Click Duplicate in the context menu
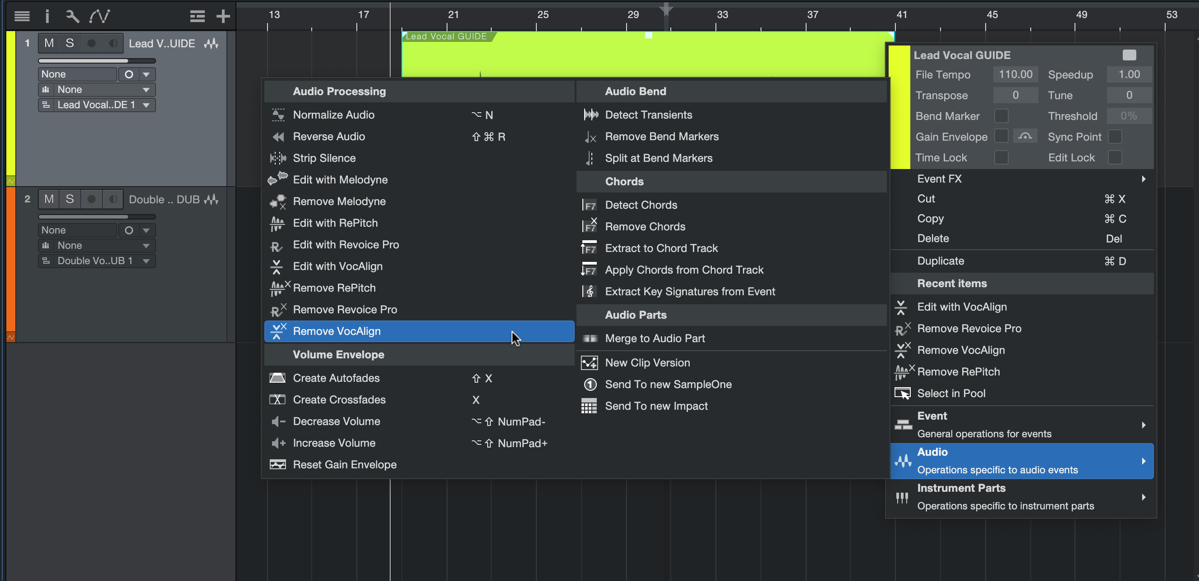Viewport: 1199px width, 581px height. 940,261
